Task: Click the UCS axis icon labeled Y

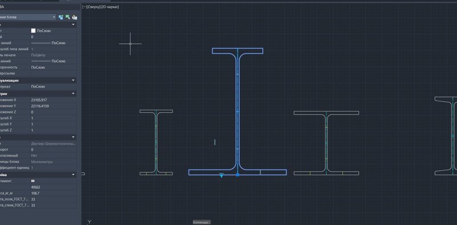Action: (90, 222)
